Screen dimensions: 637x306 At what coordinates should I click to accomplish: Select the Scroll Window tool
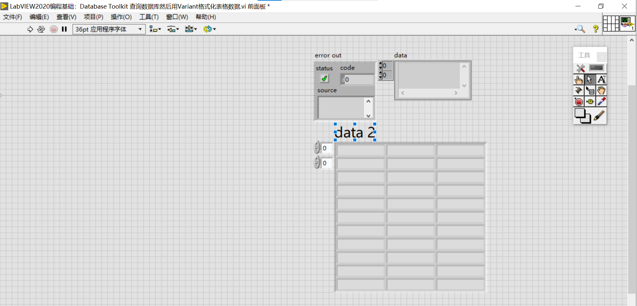[x=602, y=90]
